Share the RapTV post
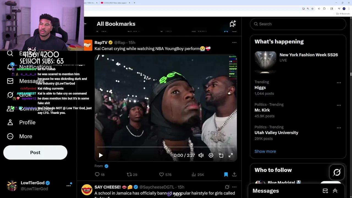Viewport: 352px width, 198px height. click(x=234, y=174)
